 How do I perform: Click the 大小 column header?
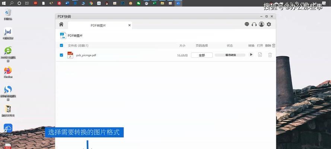point(182,45)
